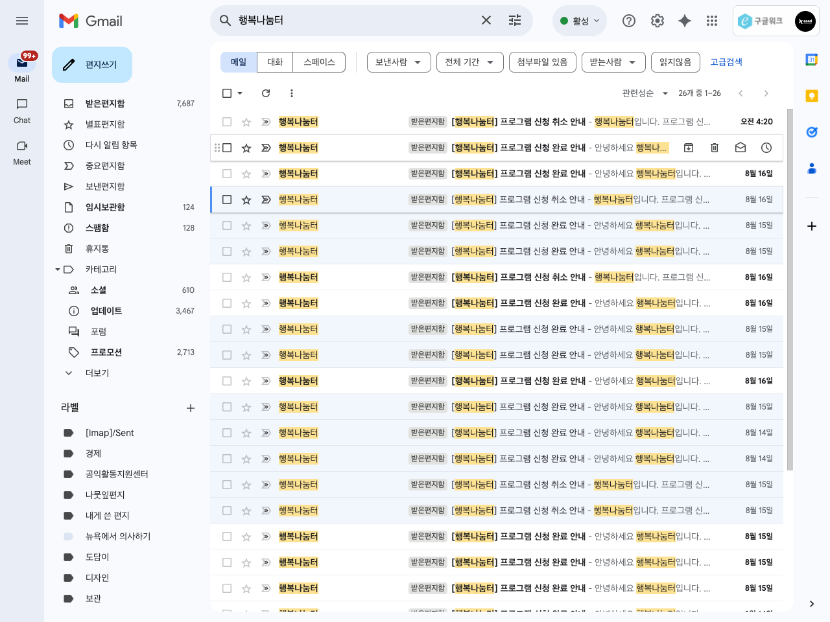The height and width of the screenshot is (622, 830).
Task: Expand the 보낸사람 filter dropdown
Action: pyautogui.click(x=398, y=62)
